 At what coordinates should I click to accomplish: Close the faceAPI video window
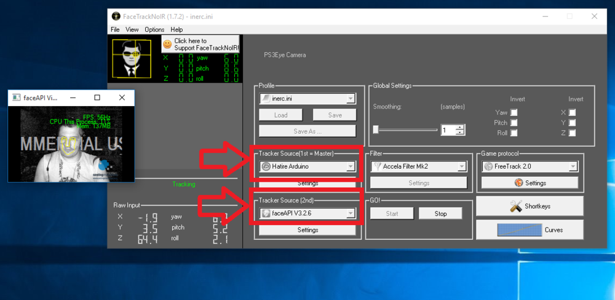point(122,98)
